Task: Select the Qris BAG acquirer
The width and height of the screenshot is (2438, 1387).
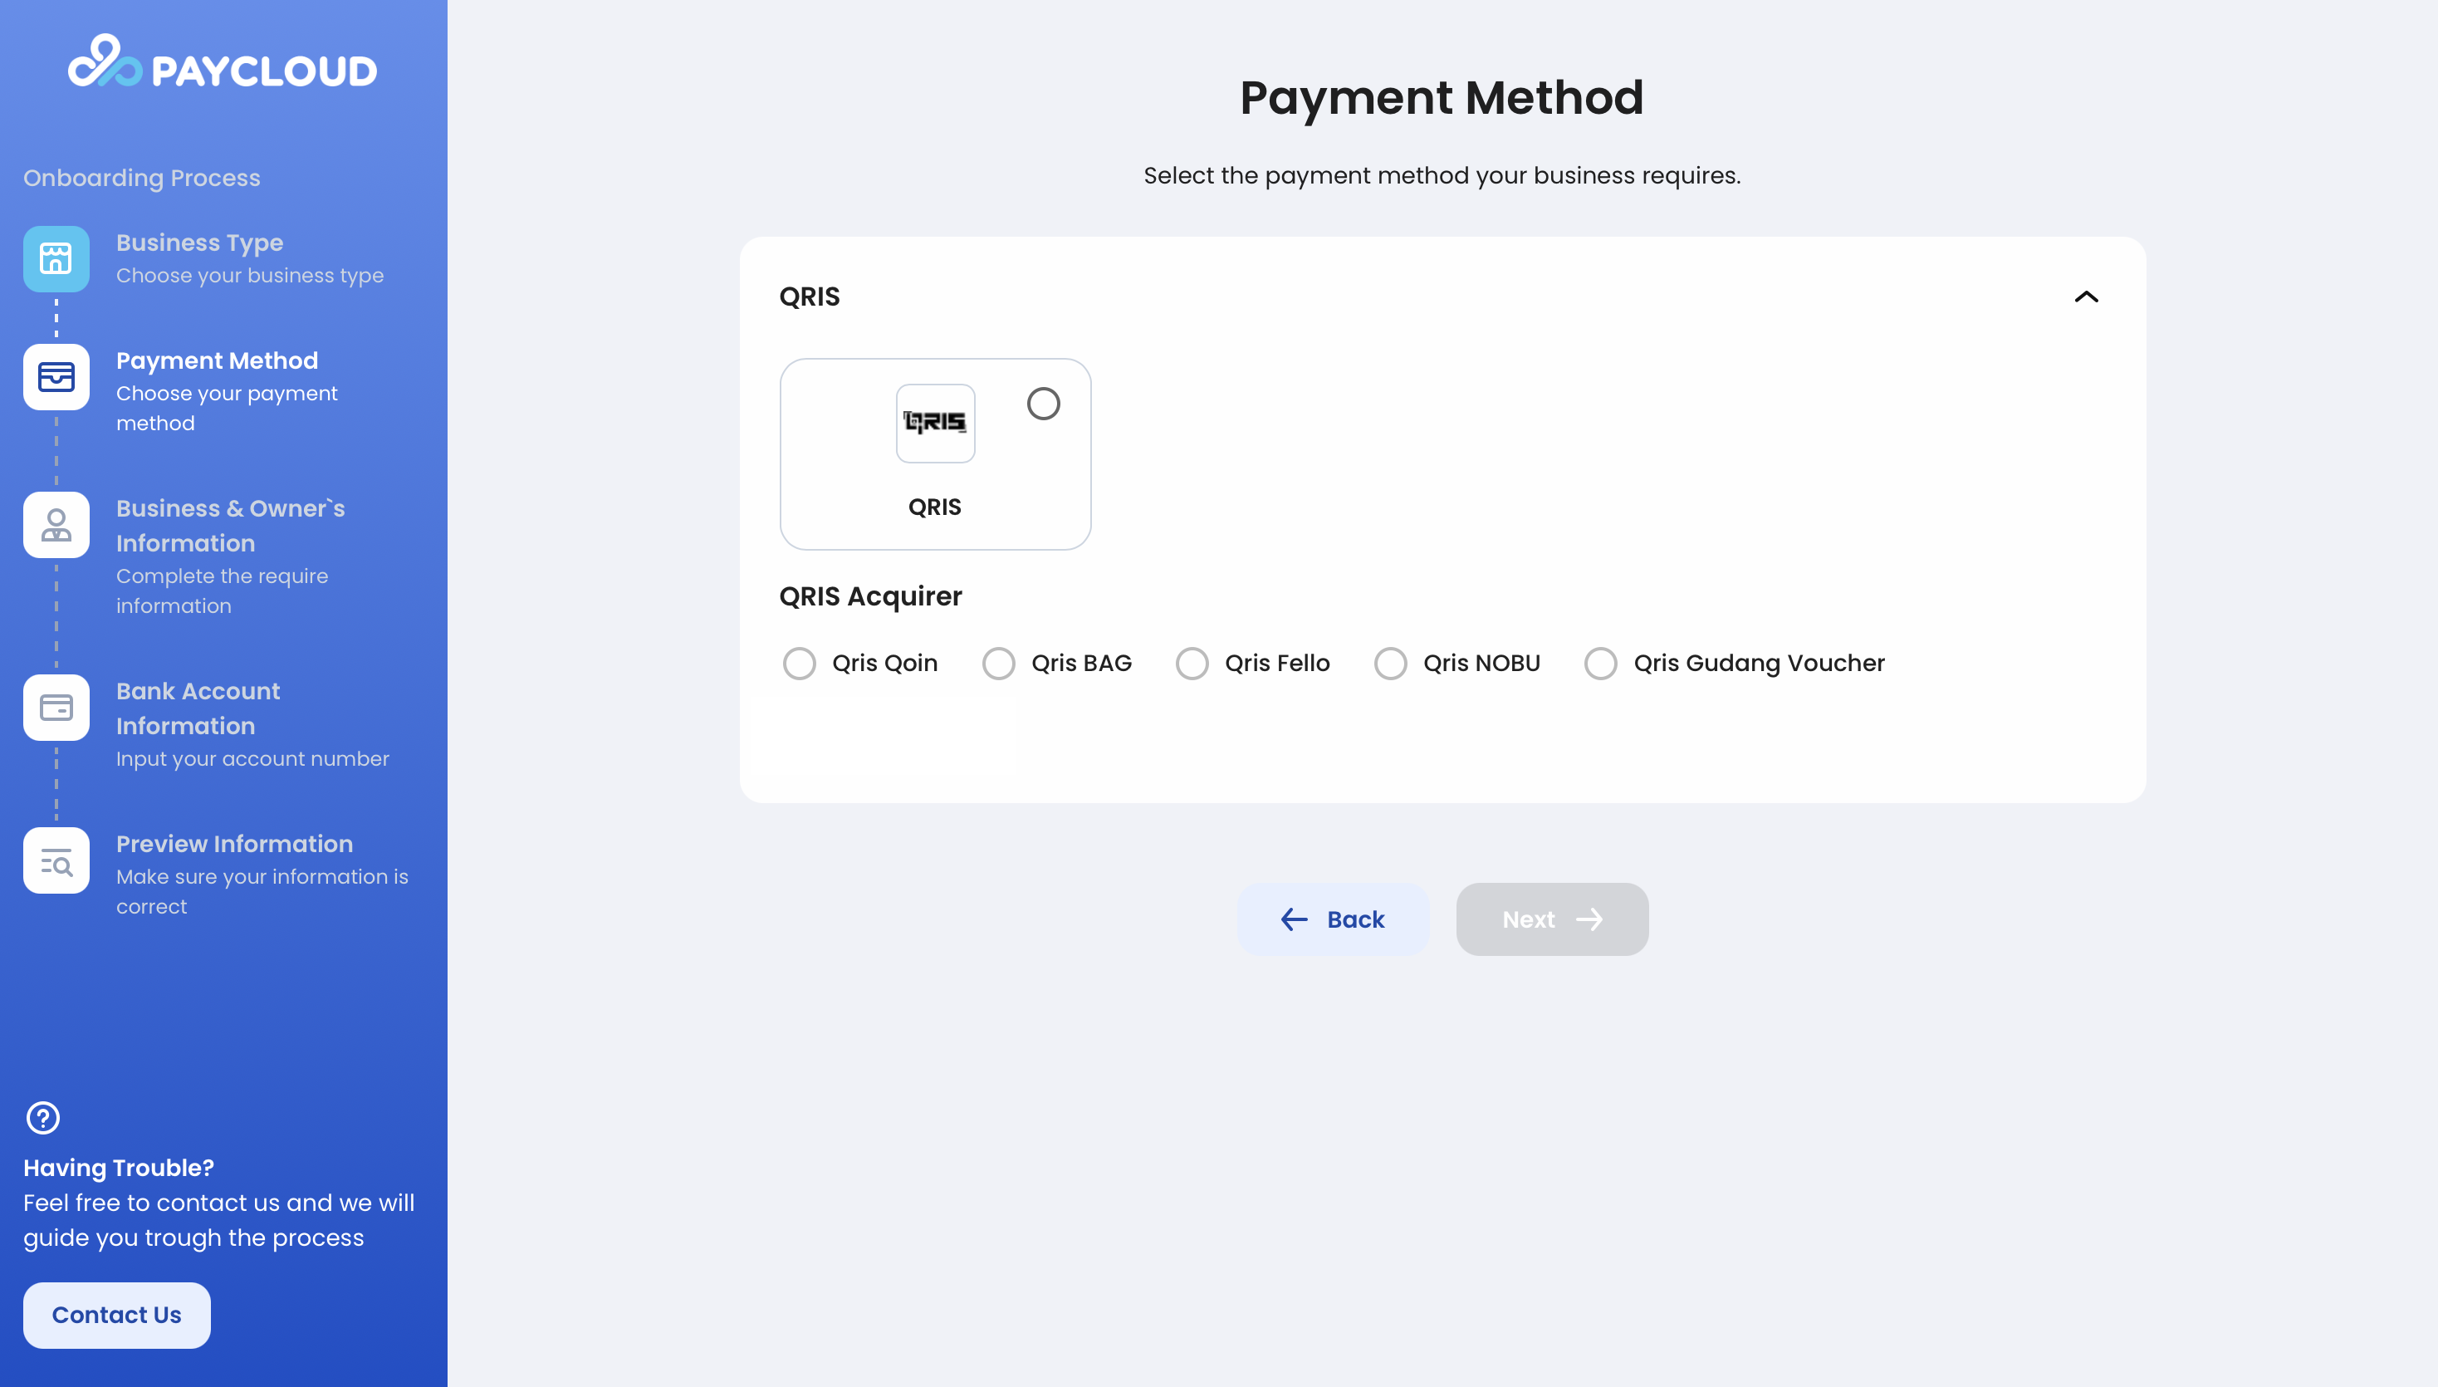Action: tap(999, 663)
